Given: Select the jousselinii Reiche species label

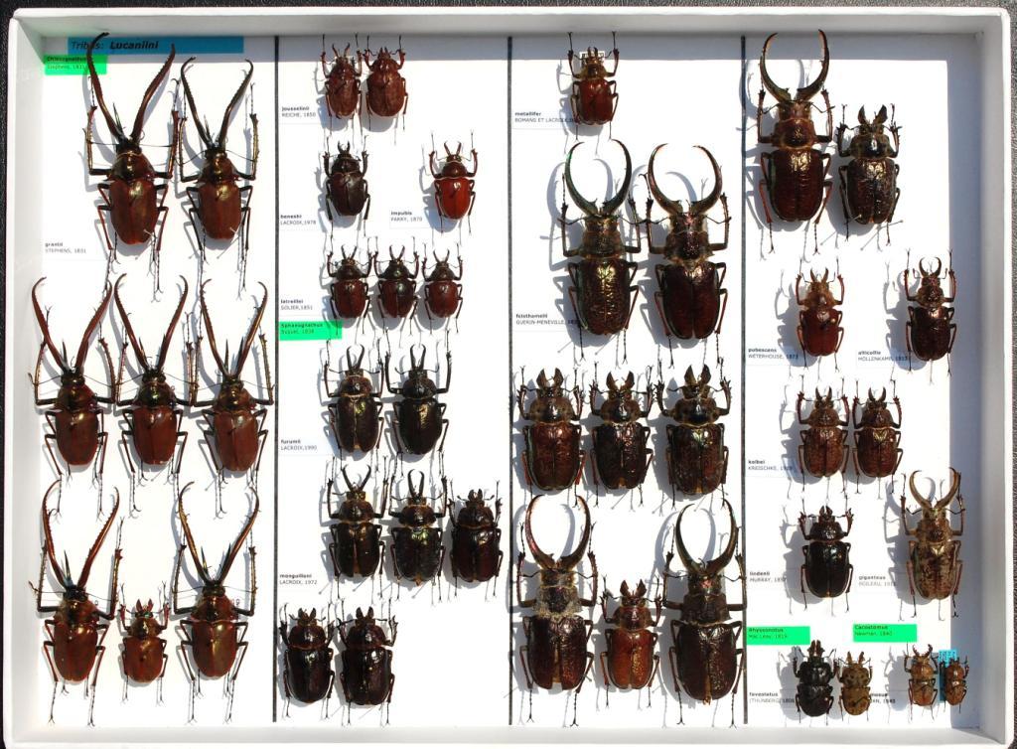Looking at the screenshot, I should coord(298,110).
